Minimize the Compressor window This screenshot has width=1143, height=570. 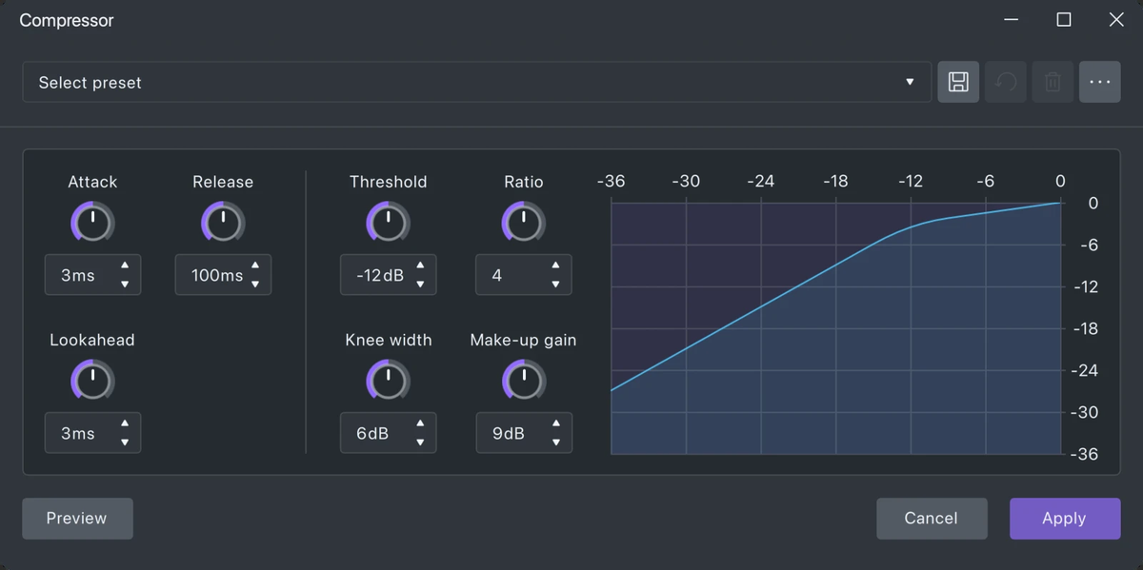pyautogui.click(x=1012, y=20)
